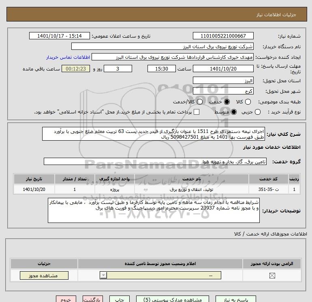The image size is (312, 302).
Task: Click the تعداد / مقدار column header
Action: point(75,179)
